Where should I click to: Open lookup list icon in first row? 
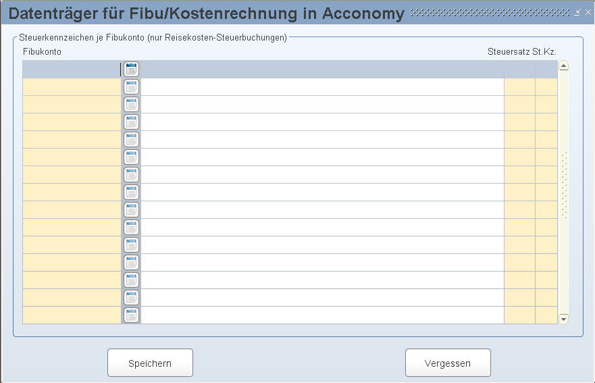click(131, 69)
